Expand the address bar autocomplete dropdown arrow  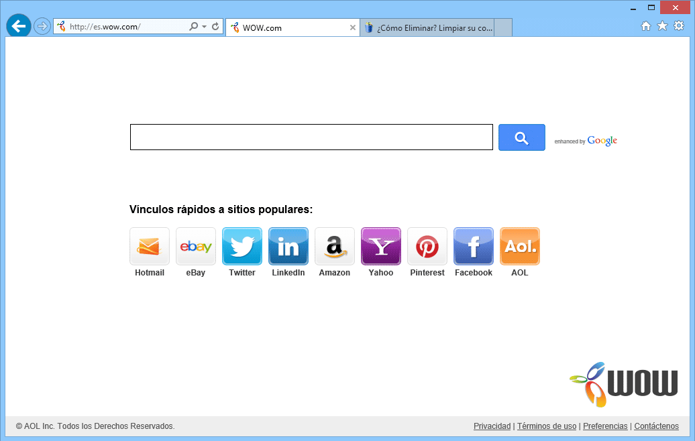205,27
